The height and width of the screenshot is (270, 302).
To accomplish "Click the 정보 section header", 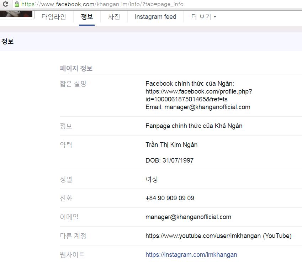I will [7, 41].
